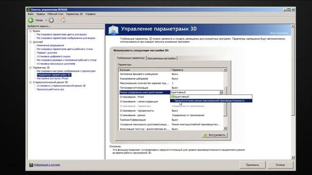
Task: Open the Файл menu
Action: pos(30,14)
